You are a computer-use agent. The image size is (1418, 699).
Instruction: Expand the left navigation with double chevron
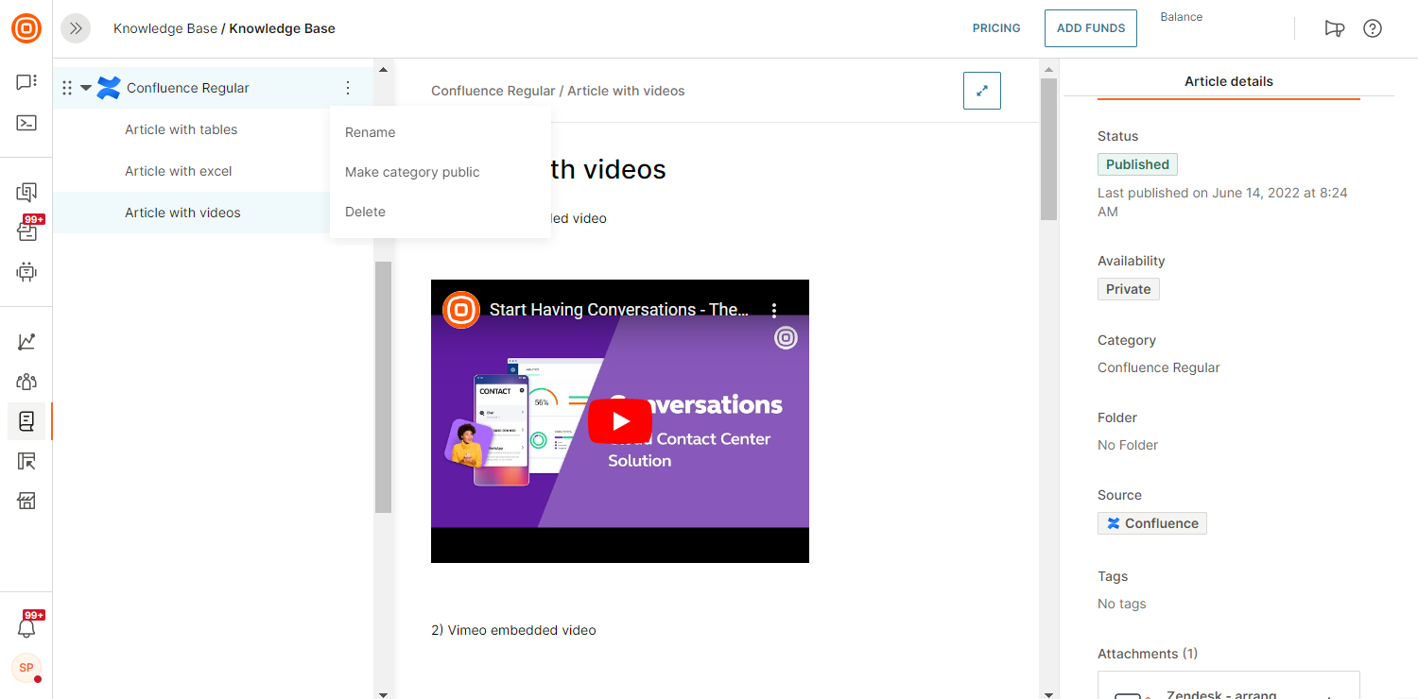click(76, 28)
